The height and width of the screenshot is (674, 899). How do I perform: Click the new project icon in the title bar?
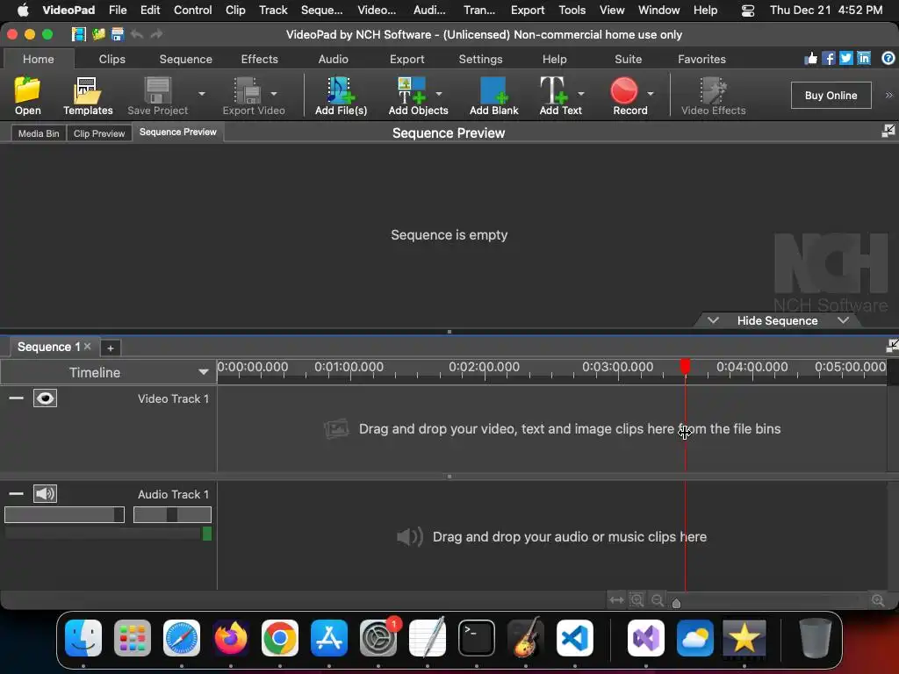coord(78,34)
